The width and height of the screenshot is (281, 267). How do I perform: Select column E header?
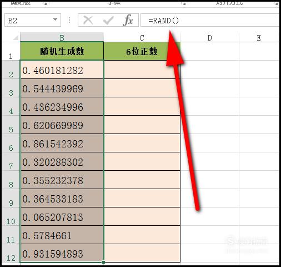pos(259,37)
